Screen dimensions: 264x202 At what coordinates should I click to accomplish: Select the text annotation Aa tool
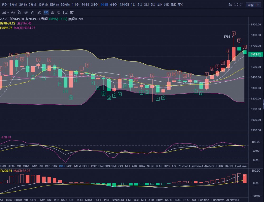click(x=13, y=12)
